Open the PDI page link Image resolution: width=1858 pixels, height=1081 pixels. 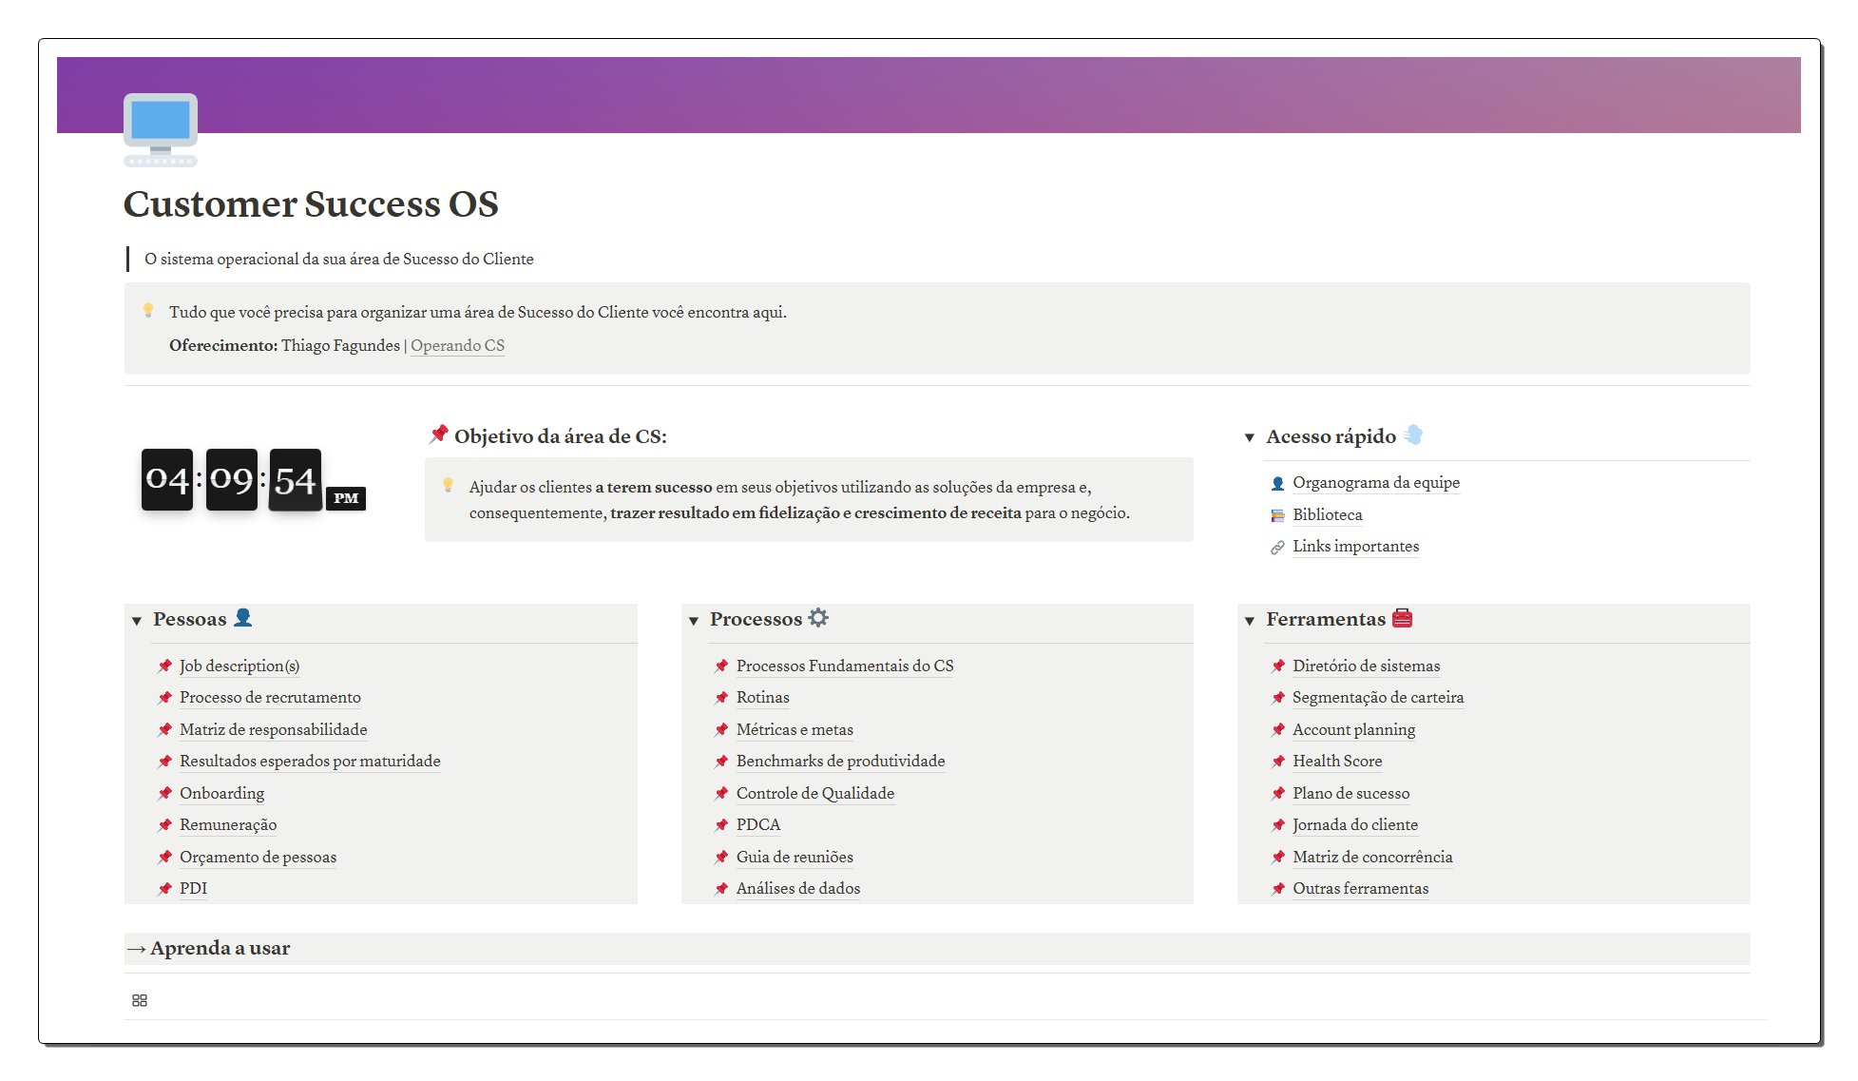(194, 888)
